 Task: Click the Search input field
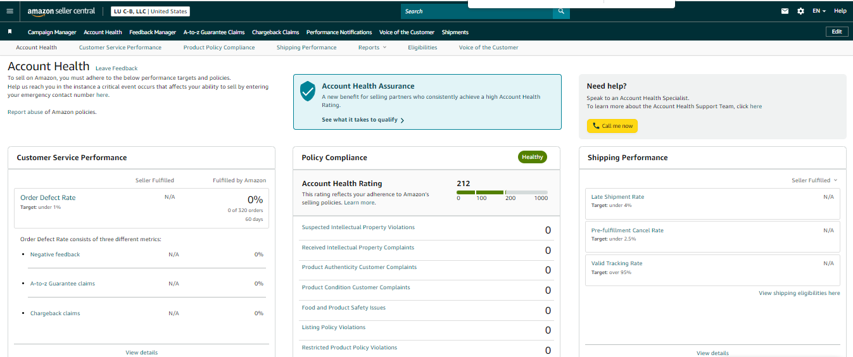click(x=477, y=11)
